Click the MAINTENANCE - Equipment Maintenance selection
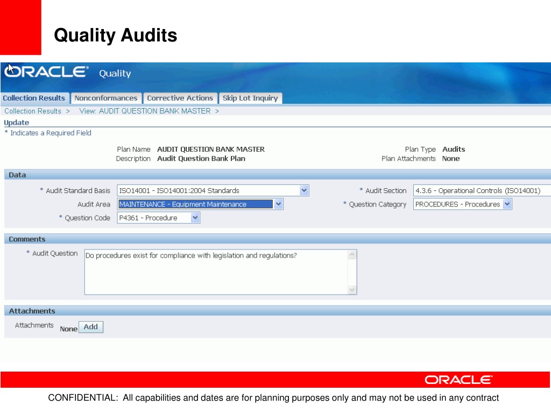Screen dimensions: 551x413 195,204
